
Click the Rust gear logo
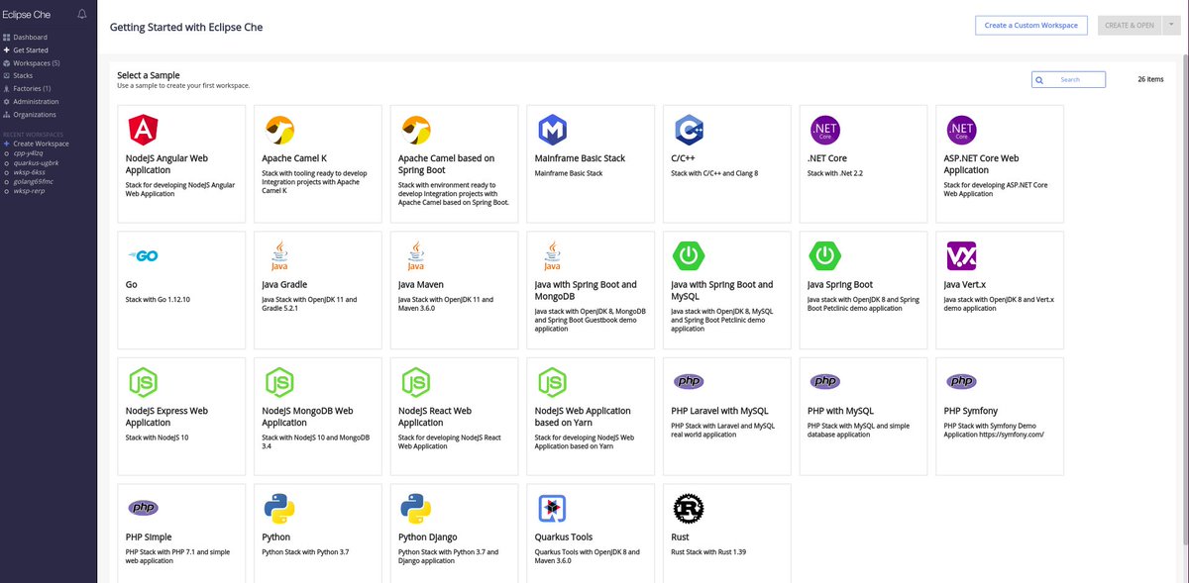[689, 508]
